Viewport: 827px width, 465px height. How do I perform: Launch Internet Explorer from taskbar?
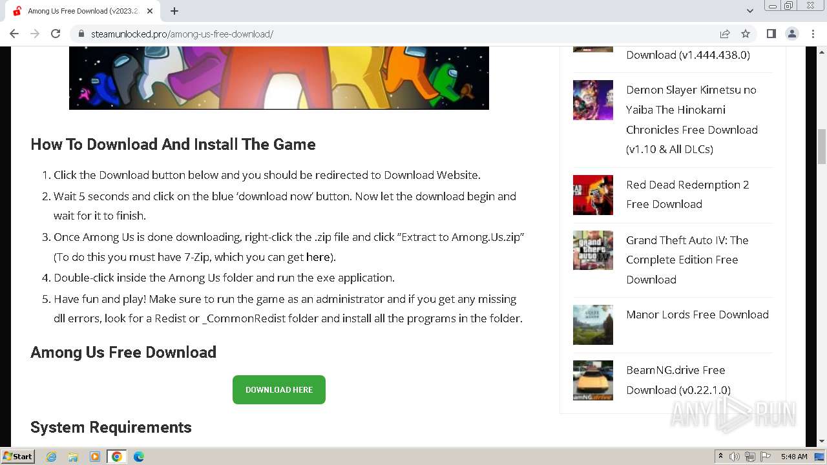[52, 457]
